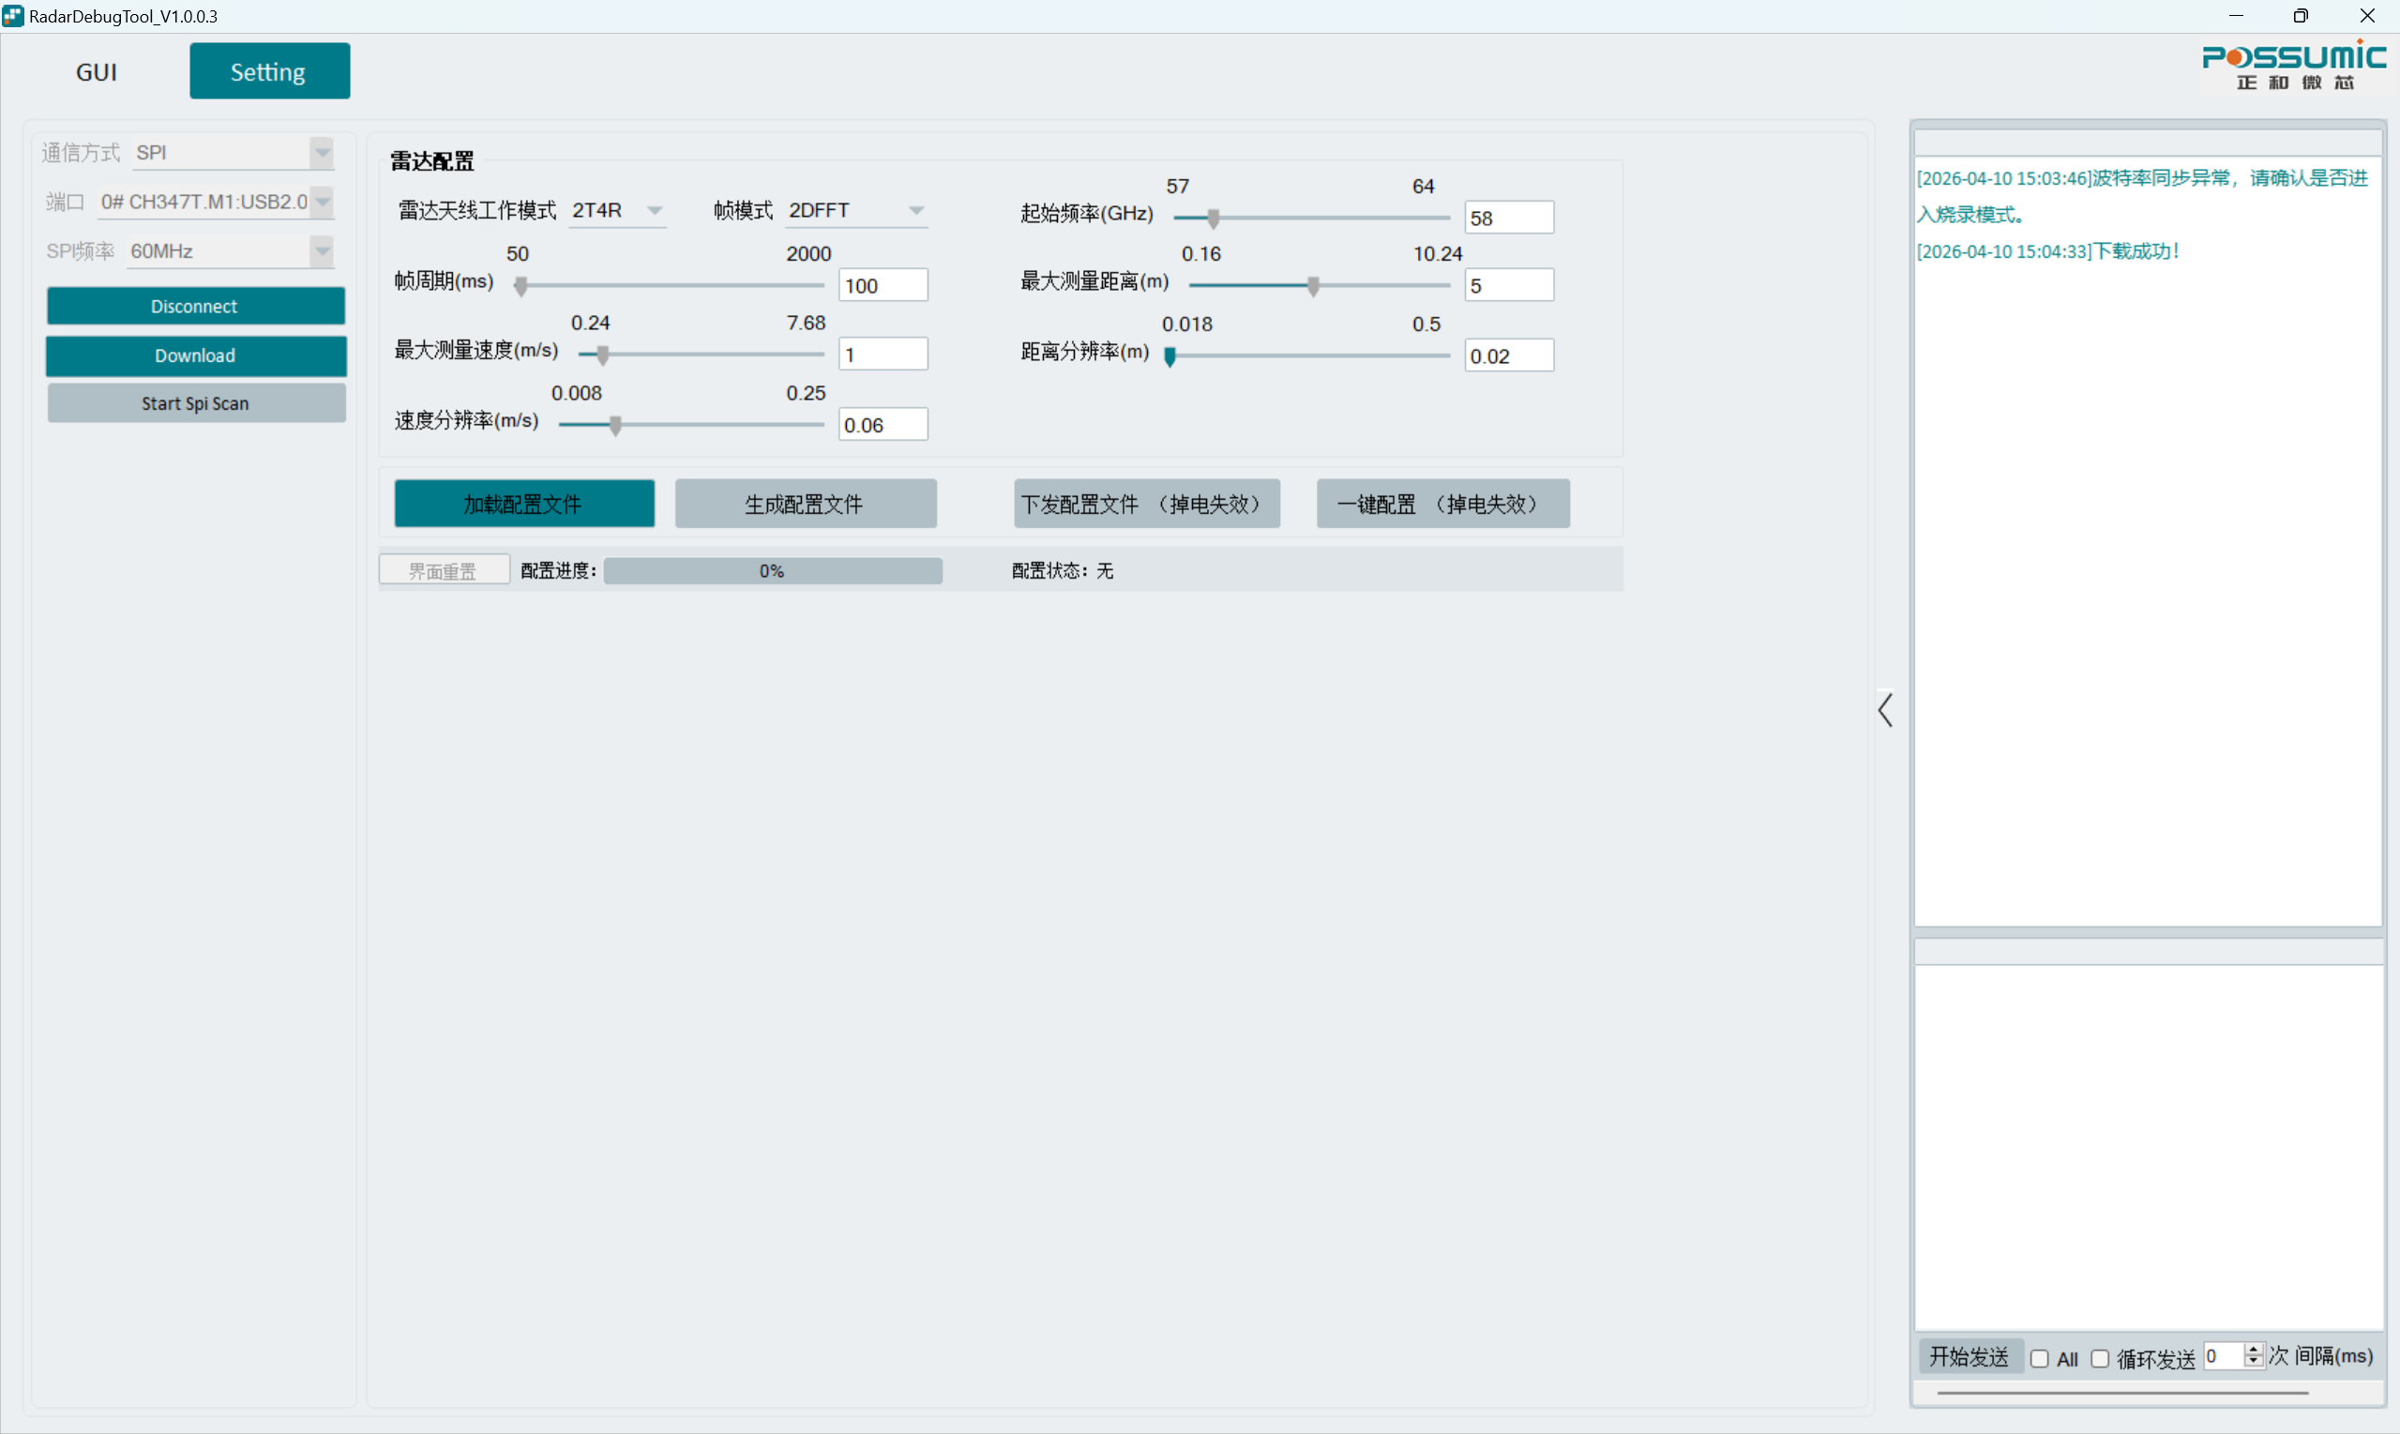The width and height of the screenshot is (2400, 1434).
Task: Click the Start Spi Scan button
Action: tap(196, 403)
